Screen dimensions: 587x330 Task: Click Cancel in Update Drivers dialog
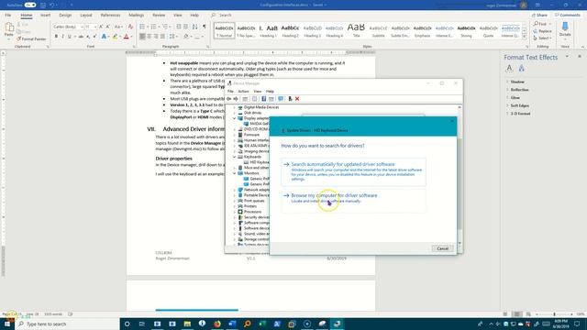pos(442,248)
